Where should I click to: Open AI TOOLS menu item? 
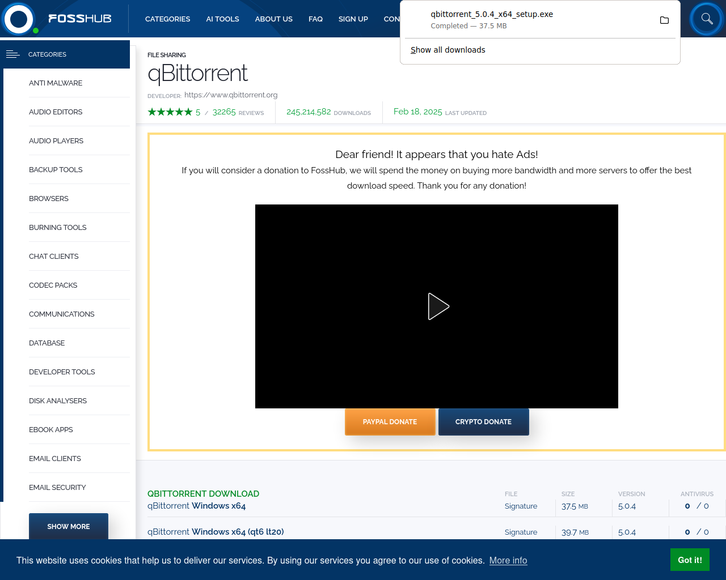point(222,19)
